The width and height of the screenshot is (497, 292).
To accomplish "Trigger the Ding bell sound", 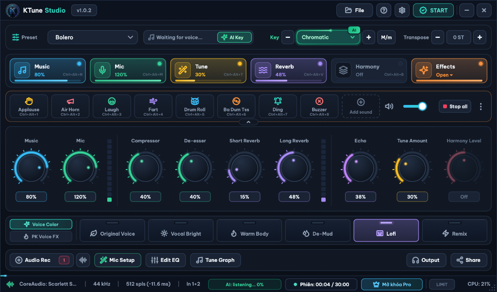I will [x=278, y=106].
